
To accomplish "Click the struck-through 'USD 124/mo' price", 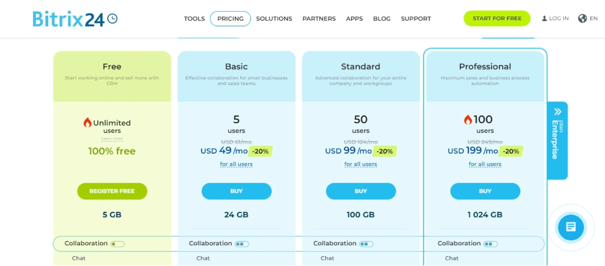I will 361,142.
